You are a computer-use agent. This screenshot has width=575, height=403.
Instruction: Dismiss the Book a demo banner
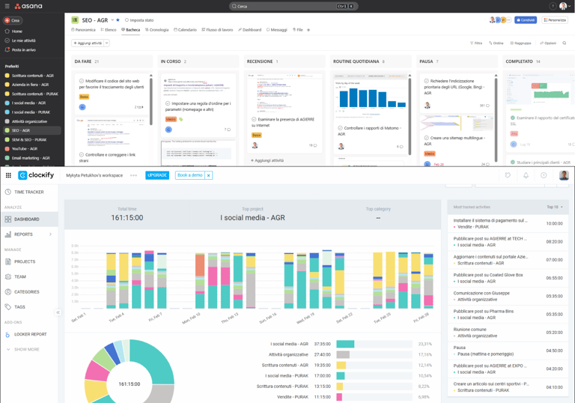[208, 175]
